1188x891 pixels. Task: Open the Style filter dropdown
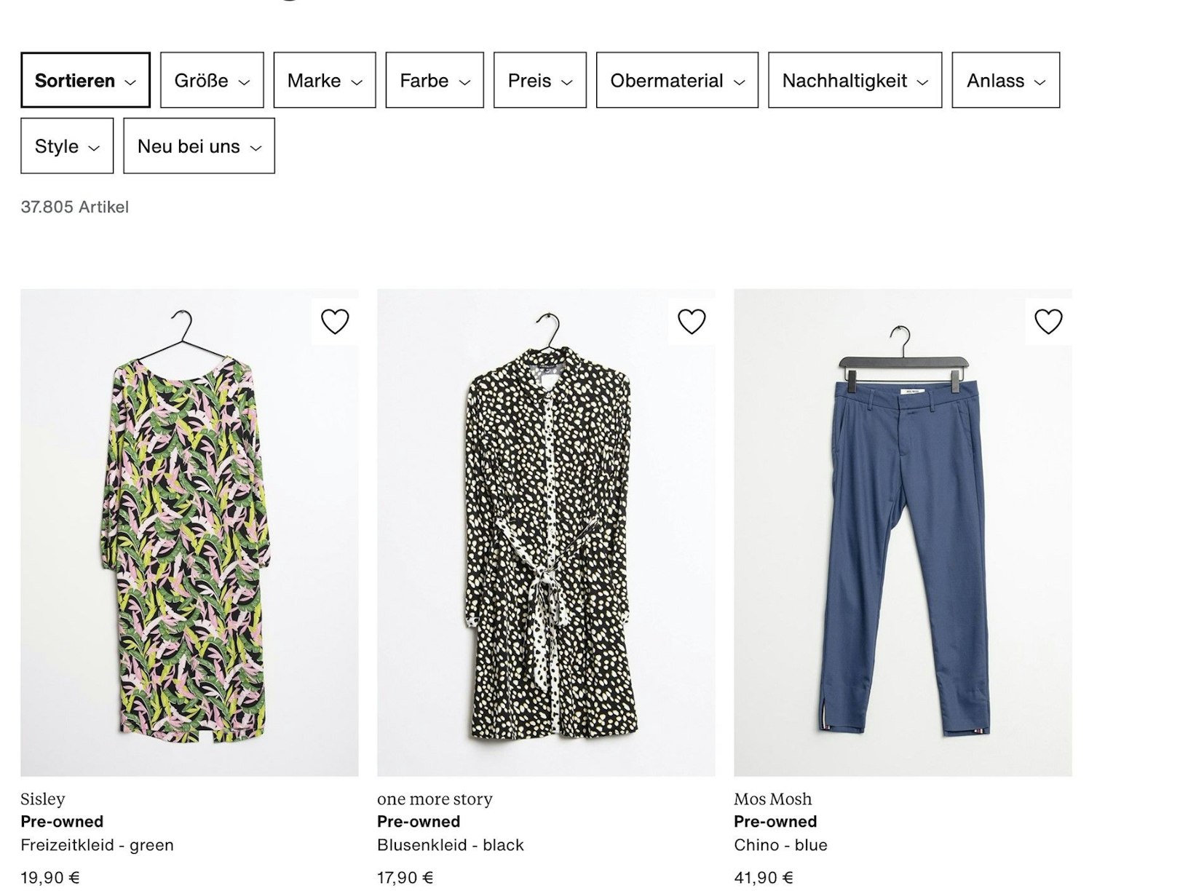coord(67,146)
